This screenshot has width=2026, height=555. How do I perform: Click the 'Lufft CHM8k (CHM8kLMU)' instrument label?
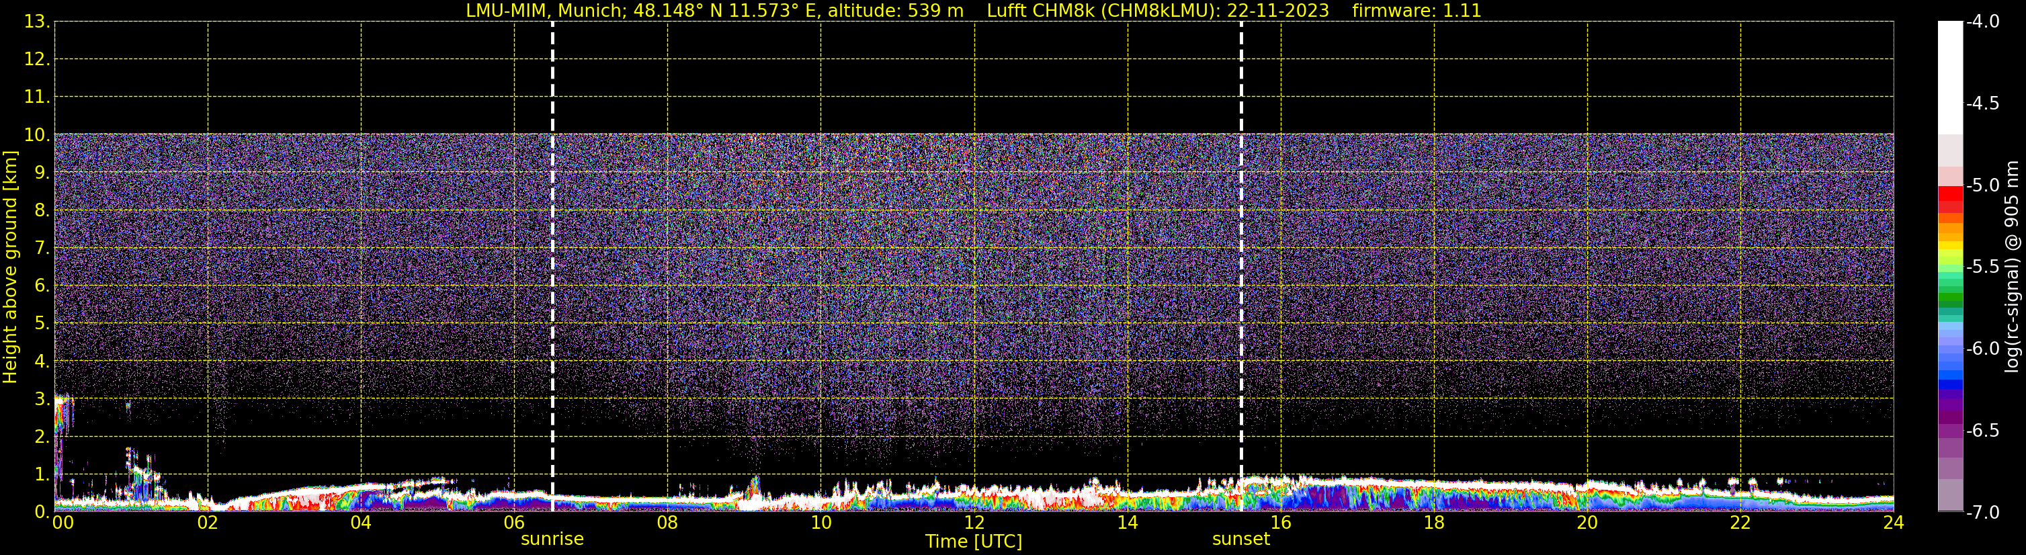[x=1103, y=11]
